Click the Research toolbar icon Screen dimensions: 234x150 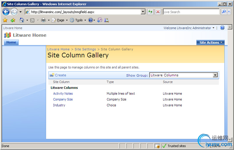click(100, 20)
